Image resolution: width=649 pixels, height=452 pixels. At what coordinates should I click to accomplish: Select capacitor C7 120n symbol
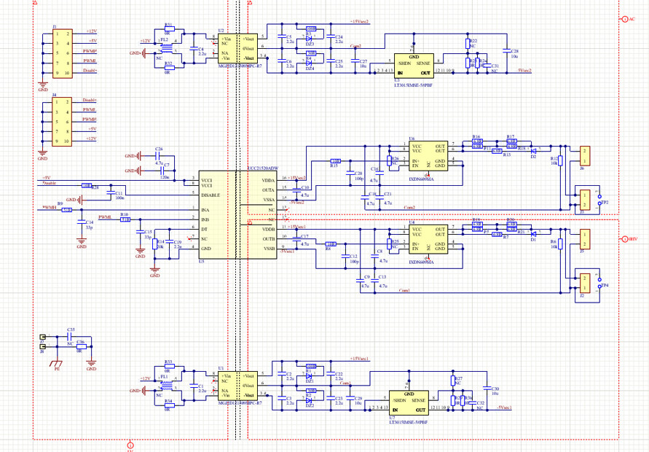coord(162,171)
